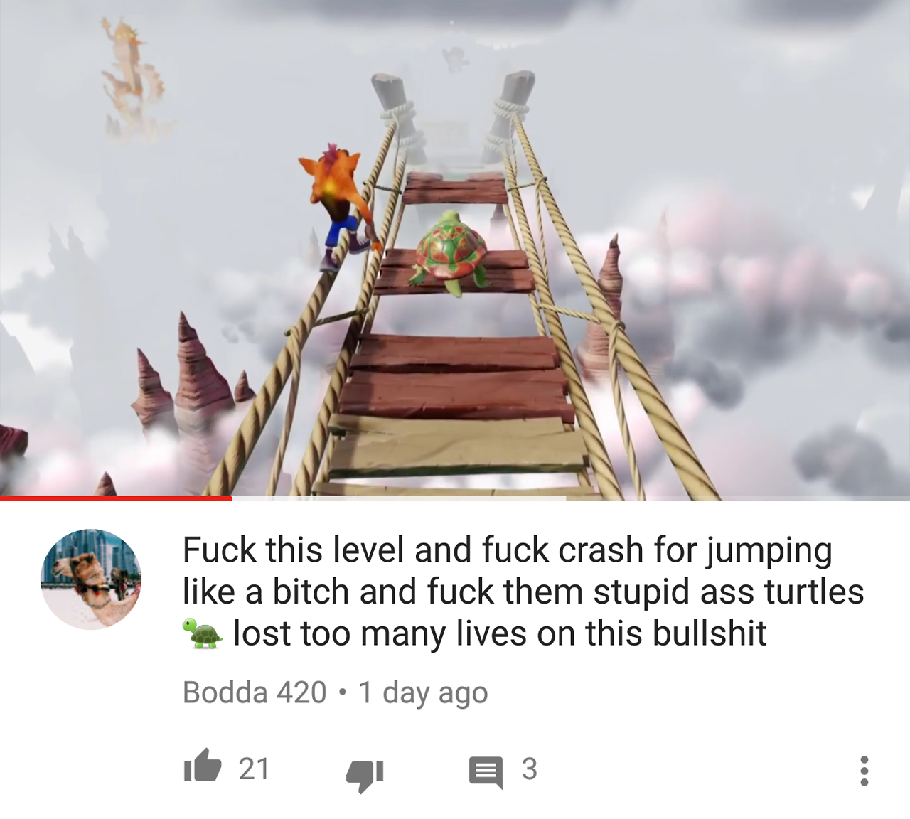Image resolution: width=910 pixels, height=819 pixels.
Task: Open replies via the comment bubble icon
Action: point(486,771)
